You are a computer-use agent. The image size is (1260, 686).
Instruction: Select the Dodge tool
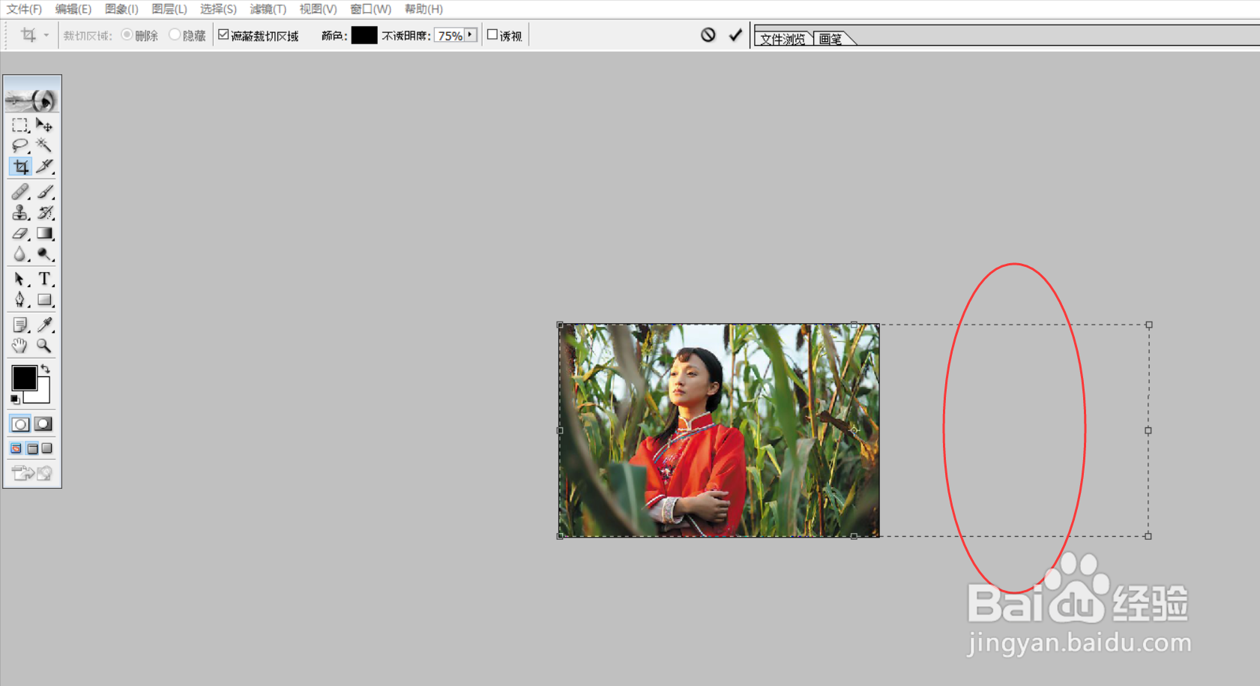tap(44, 254)
